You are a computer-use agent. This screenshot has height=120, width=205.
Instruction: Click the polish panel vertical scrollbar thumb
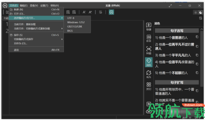click(x=202, y=59)
